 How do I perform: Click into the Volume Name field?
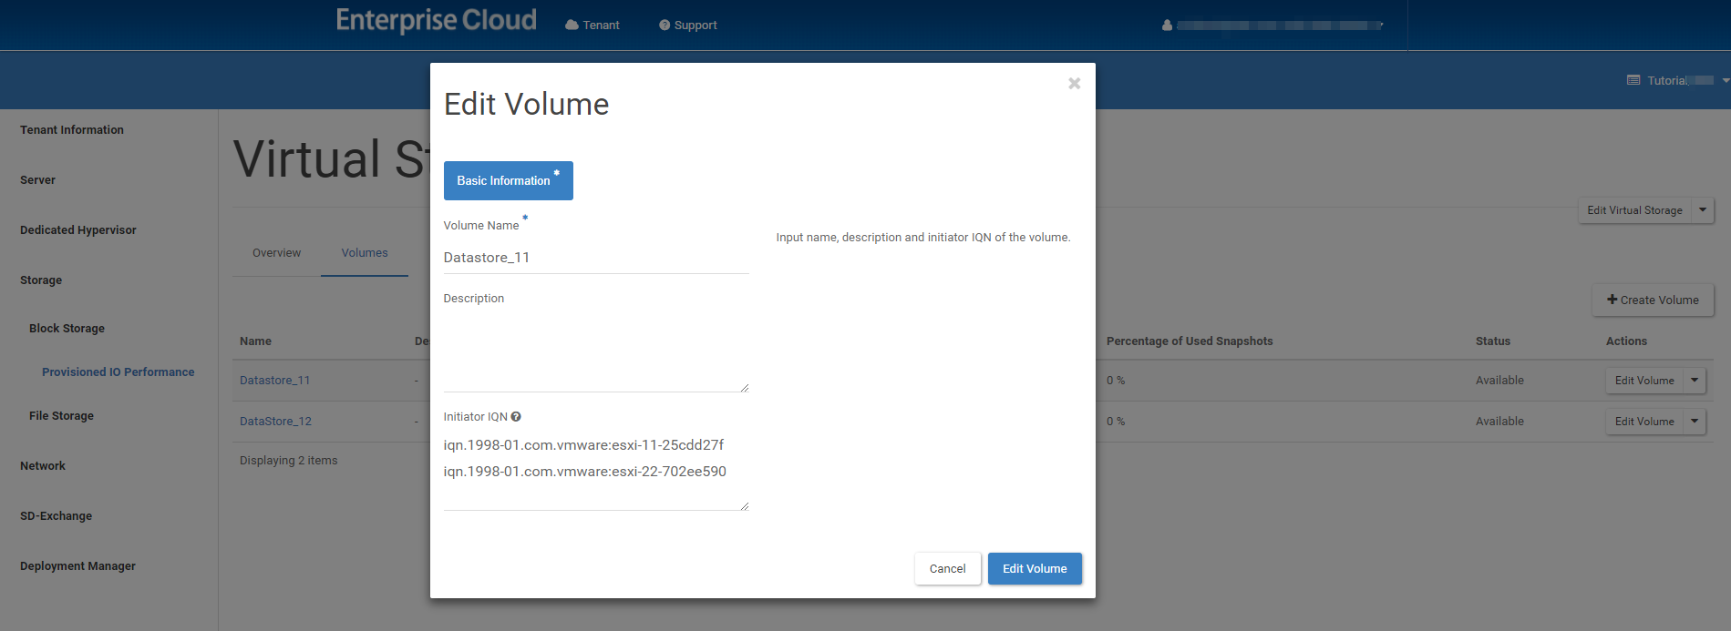(595, 258)
